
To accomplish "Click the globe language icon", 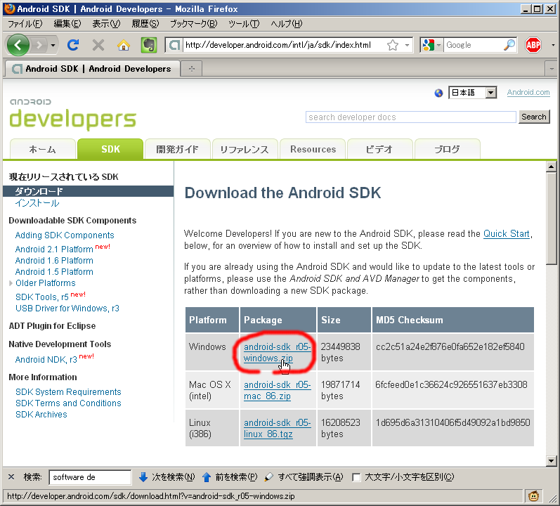I will [438, 93].
